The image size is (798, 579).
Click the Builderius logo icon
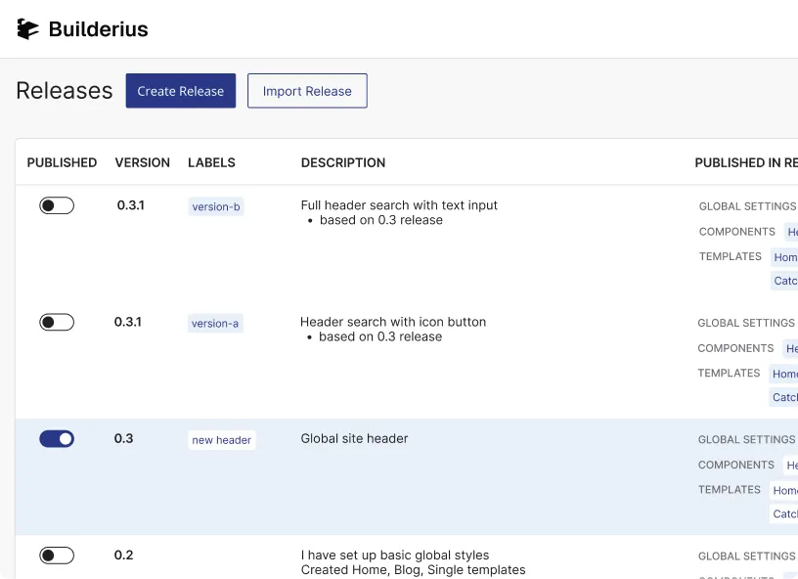point(28,29)
